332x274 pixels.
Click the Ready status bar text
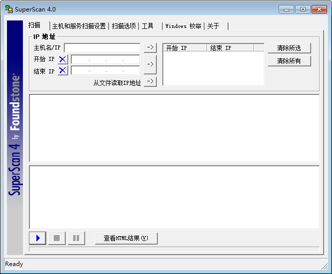[14, 264]
